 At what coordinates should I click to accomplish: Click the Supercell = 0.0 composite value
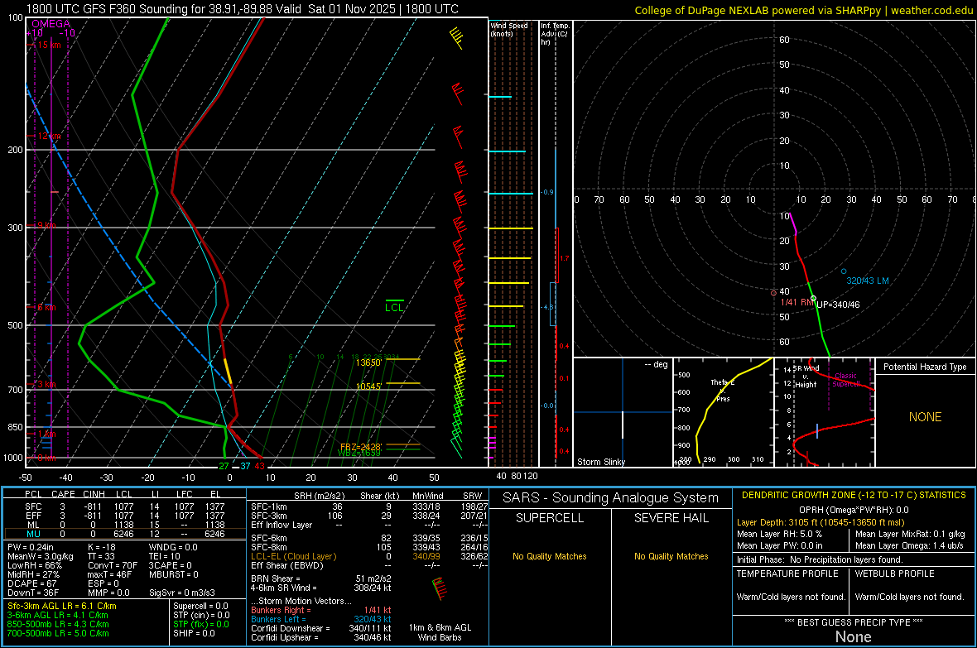click(200, 606)
